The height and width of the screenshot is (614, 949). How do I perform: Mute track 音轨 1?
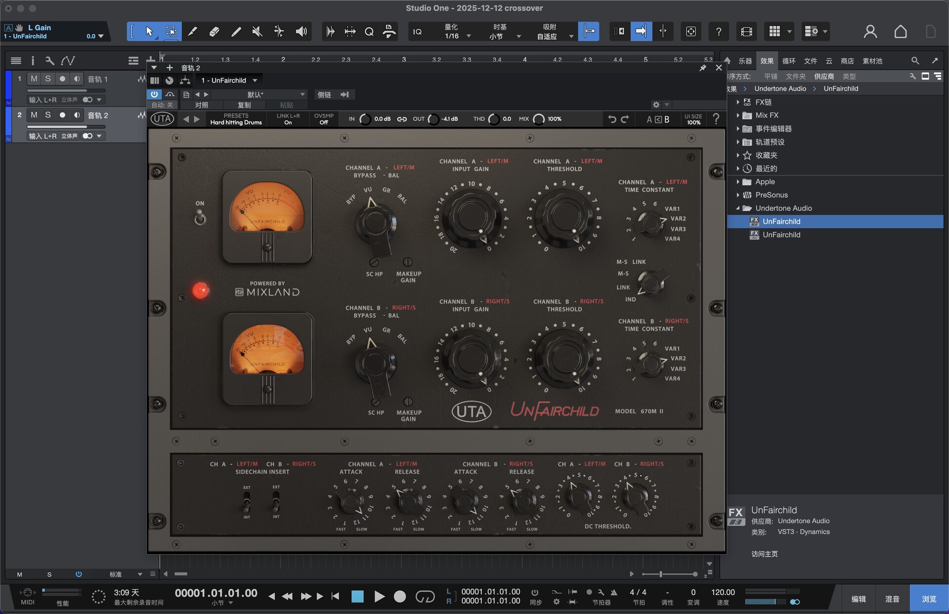click(x=34, y=79)
